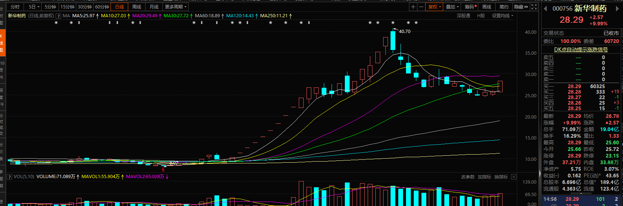Click 涨停 limit-up price 28.29
623x206 pixels.
[x=574, y=156]
